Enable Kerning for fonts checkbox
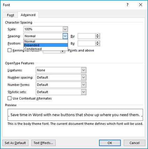Image resolution: width=148 pixels, height=149 pixels. tap(9, 50)
